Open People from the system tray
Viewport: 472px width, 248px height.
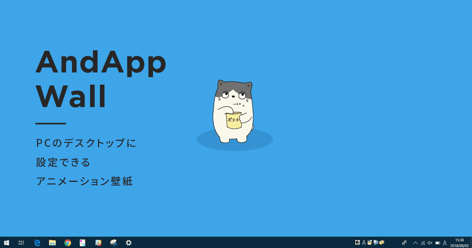404,242
